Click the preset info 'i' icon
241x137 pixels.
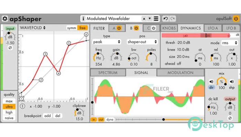tap(83, 18)
